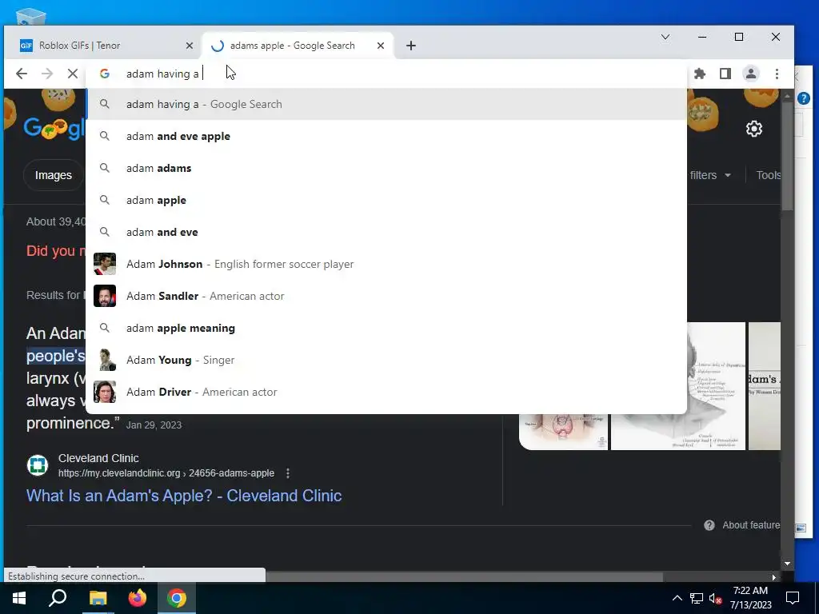Open the Windows notification center
Screen dimensions: 819x614
coord(793,598)
